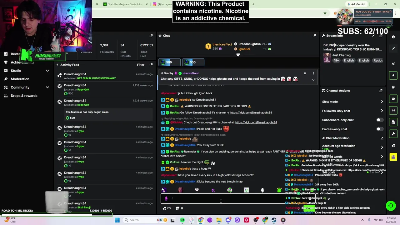Click the pin icon on pinned message

click(305, 73)
